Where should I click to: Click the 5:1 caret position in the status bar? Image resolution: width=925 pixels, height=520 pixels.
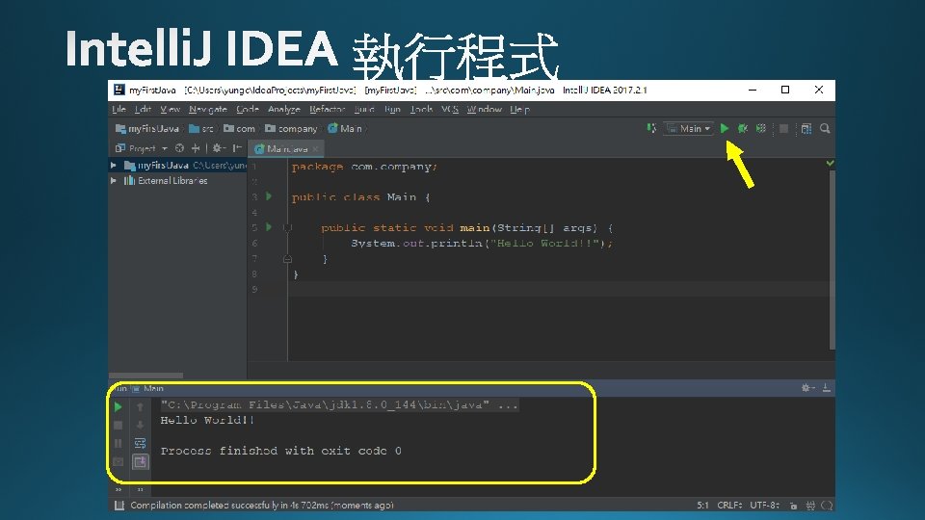[x=702, y=506]
